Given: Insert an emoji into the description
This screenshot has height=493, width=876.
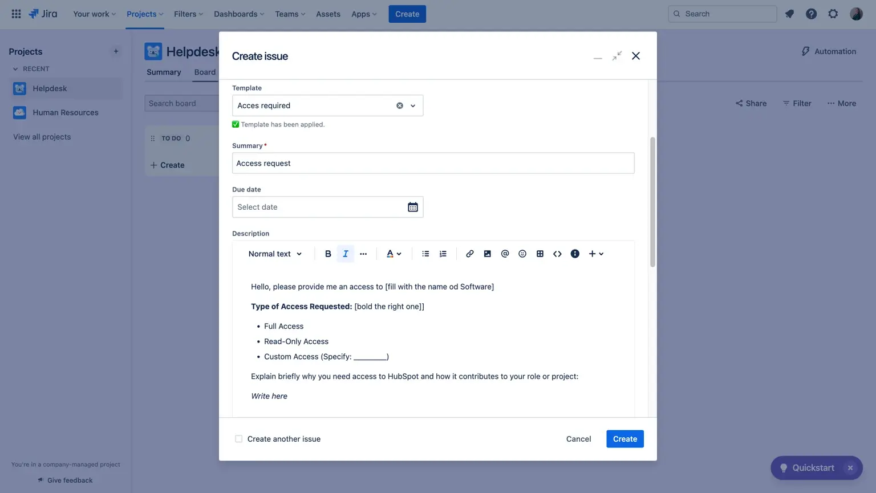Looking at the screenshot, I should (x=522, y=254).
